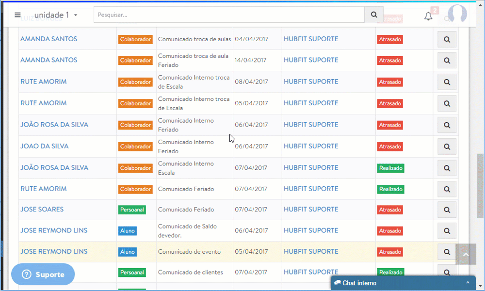This screenshot has height=291, width=485.
Task: Open the Suporte help button
Action: [43, 275]
